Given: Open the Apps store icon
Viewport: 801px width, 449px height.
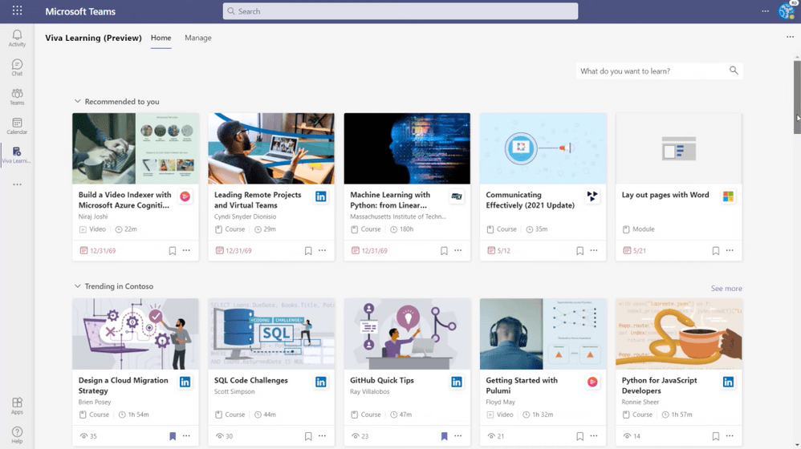Looking at the screenshot, I should click(x=17, y=406).
